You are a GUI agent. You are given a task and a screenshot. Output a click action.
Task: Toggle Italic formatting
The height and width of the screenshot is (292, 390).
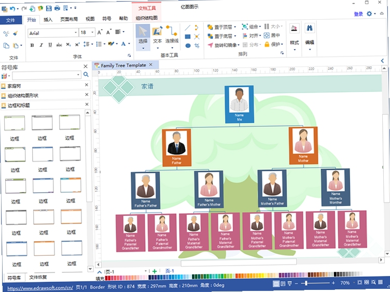coord(41,45)
